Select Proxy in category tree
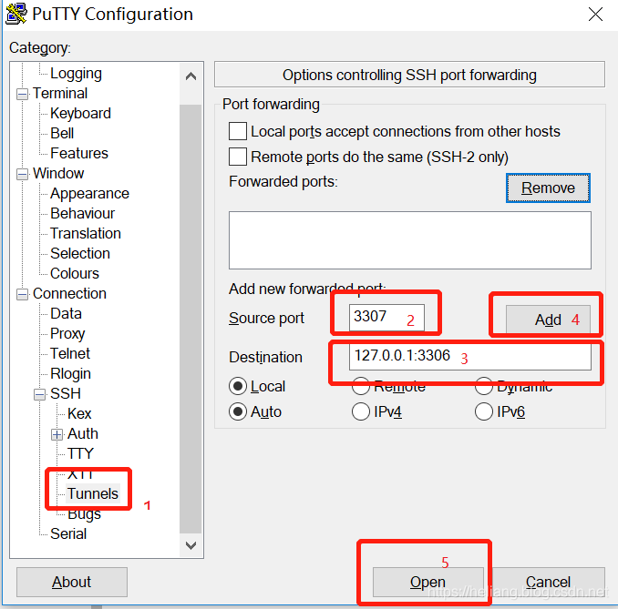This screenshot has width=618, height=609. 67,334
